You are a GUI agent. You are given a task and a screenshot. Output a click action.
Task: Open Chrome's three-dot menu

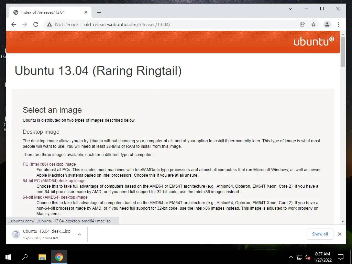point(338,24)
